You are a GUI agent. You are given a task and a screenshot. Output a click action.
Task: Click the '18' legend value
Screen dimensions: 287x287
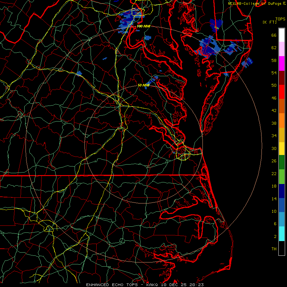pyautogui.click(x=274, y=186)
